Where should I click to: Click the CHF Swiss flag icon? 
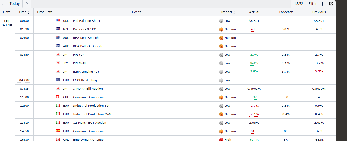[x=58, y=97]
